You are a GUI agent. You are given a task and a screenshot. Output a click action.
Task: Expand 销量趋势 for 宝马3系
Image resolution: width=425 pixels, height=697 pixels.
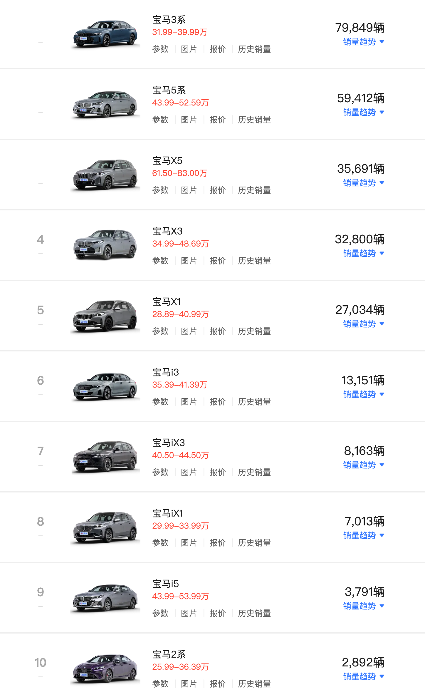[x=364, y=42]
